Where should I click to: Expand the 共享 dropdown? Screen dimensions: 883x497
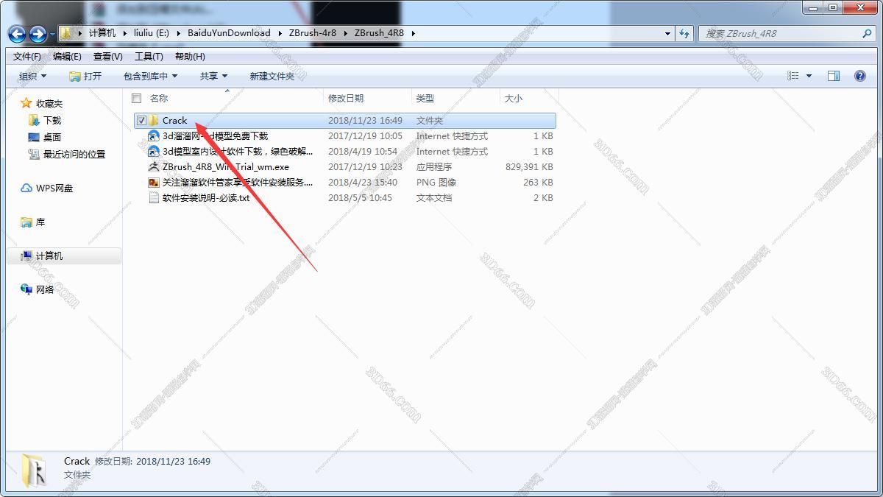pos(213,76)
